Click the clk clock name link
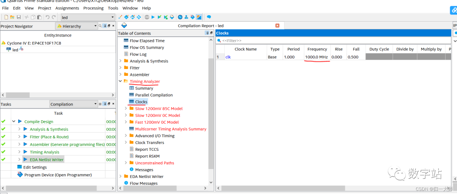Screen dimensions: 457x194 (228, 57)
